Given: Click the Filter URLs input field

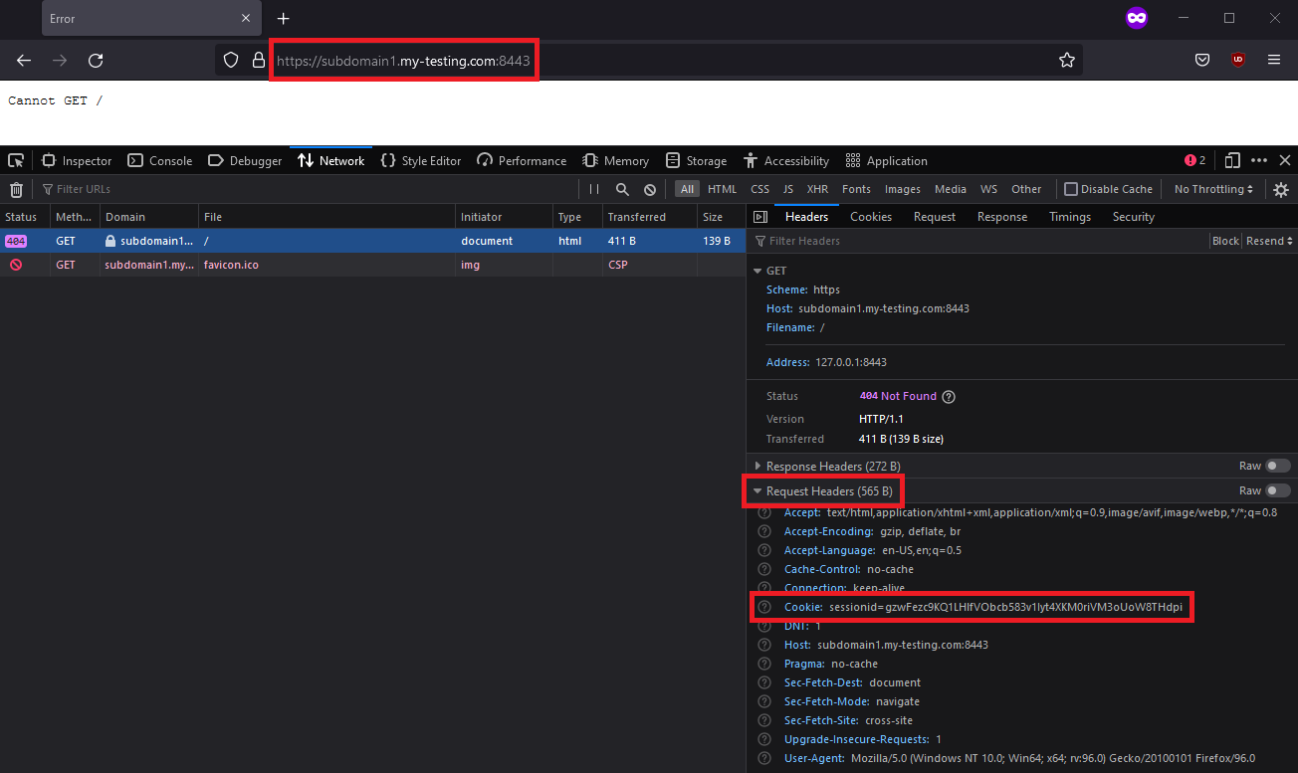Looking at the screenshot, I should [x=299, y=189].
